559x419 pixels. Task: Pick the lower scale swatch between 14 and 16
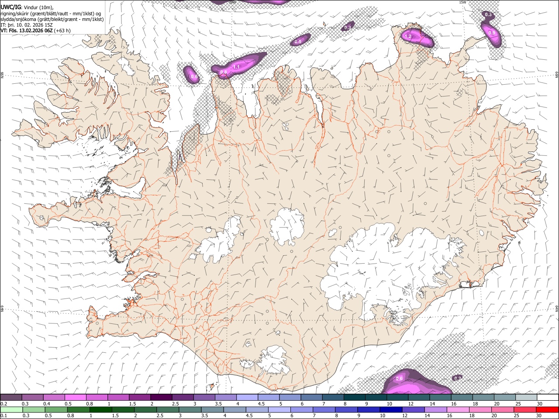tap(435, 410)
